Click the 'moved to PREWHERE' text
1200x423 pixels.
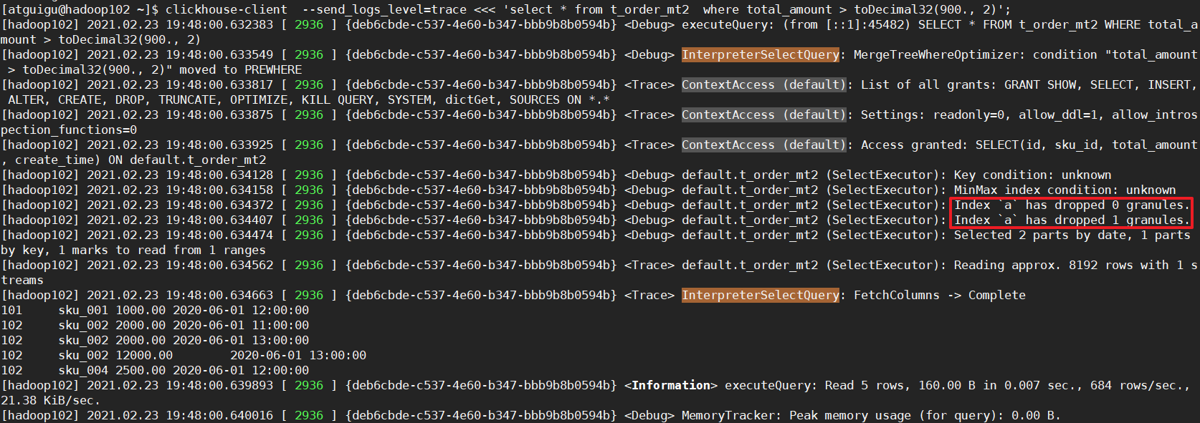(241, 69)
